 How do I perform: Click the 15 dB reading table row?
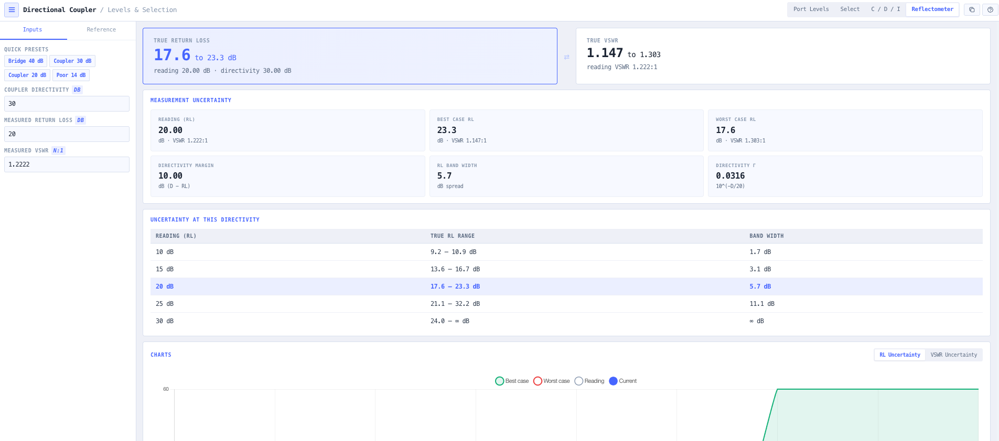click(x=566, y=269)
